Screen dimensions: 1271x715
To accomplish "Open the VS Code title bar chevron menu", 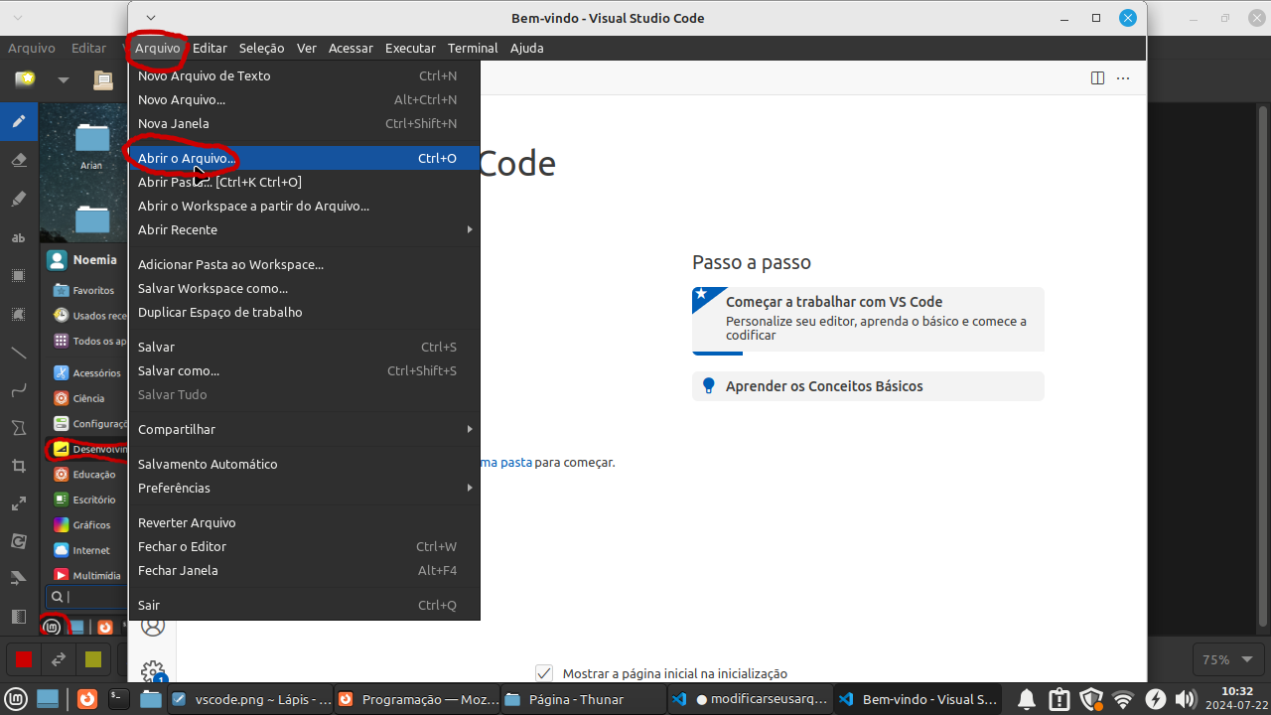I will click(150, 18).
